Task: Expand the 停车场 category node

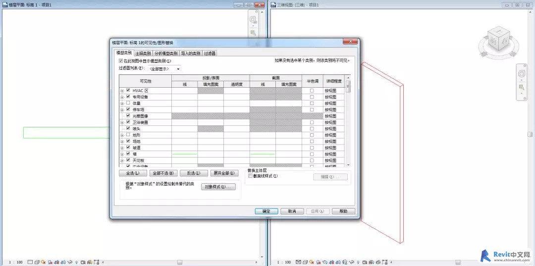Action: pos(122,109)
